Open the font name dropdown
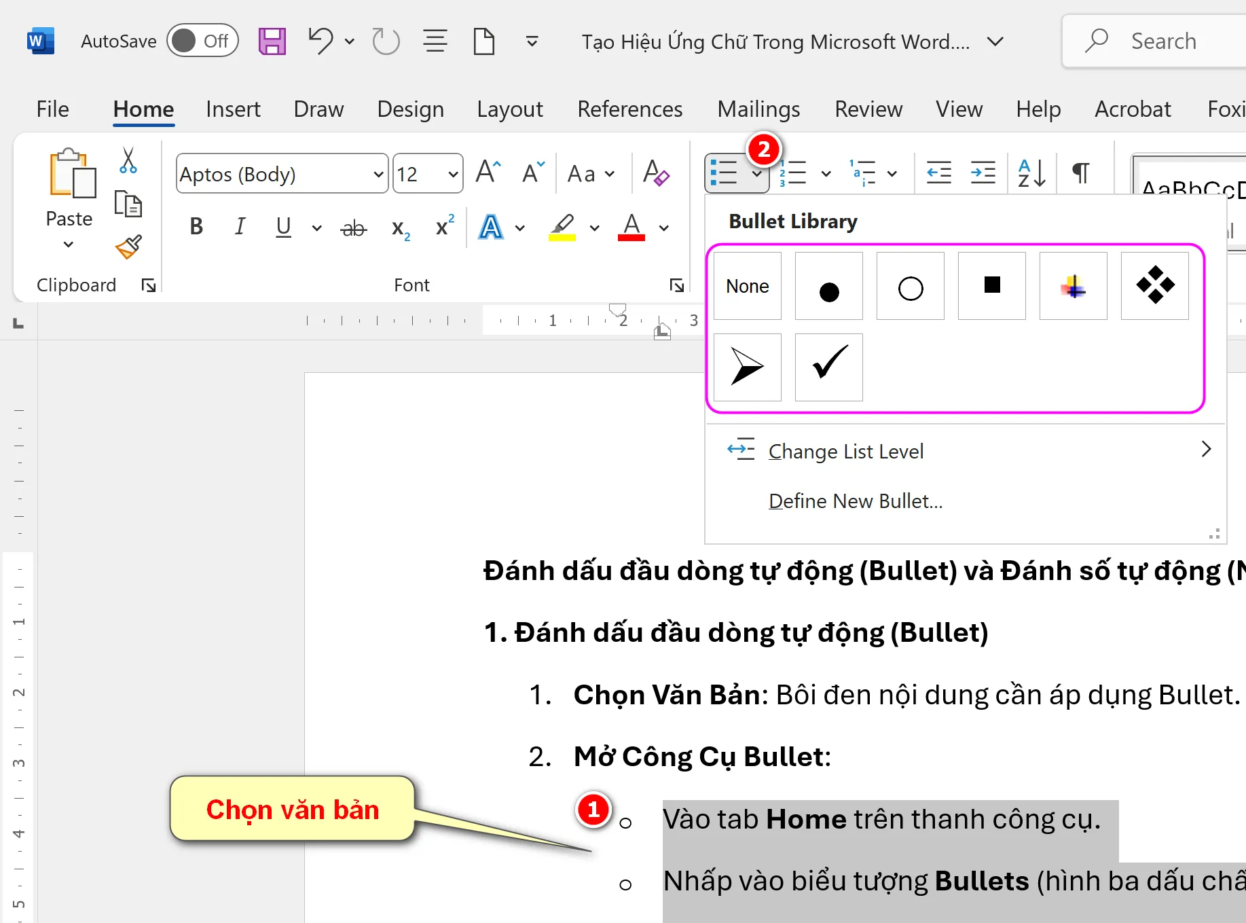 (x=378, y=174)
